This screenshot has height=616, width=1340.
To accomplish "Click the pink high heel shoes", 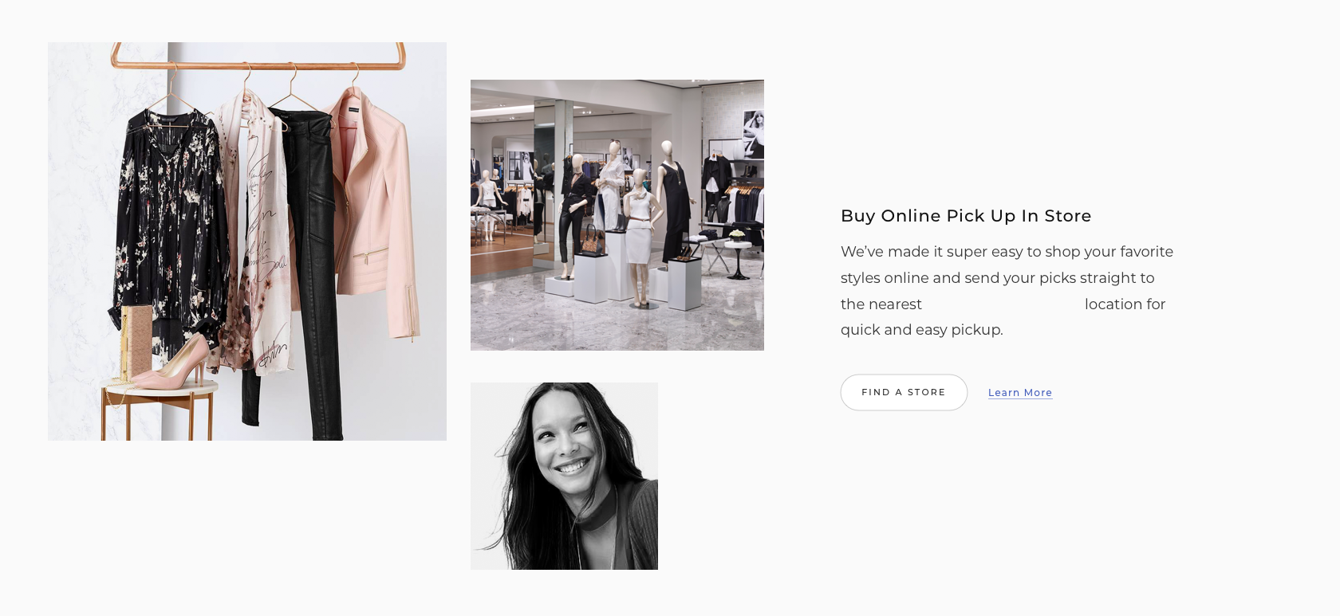I will (x=171, y=363).
